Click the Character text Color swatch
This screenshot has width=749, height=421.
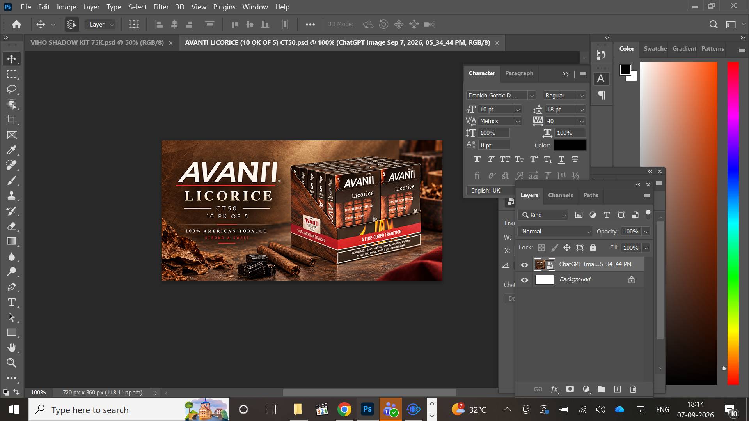pos(570,145)
